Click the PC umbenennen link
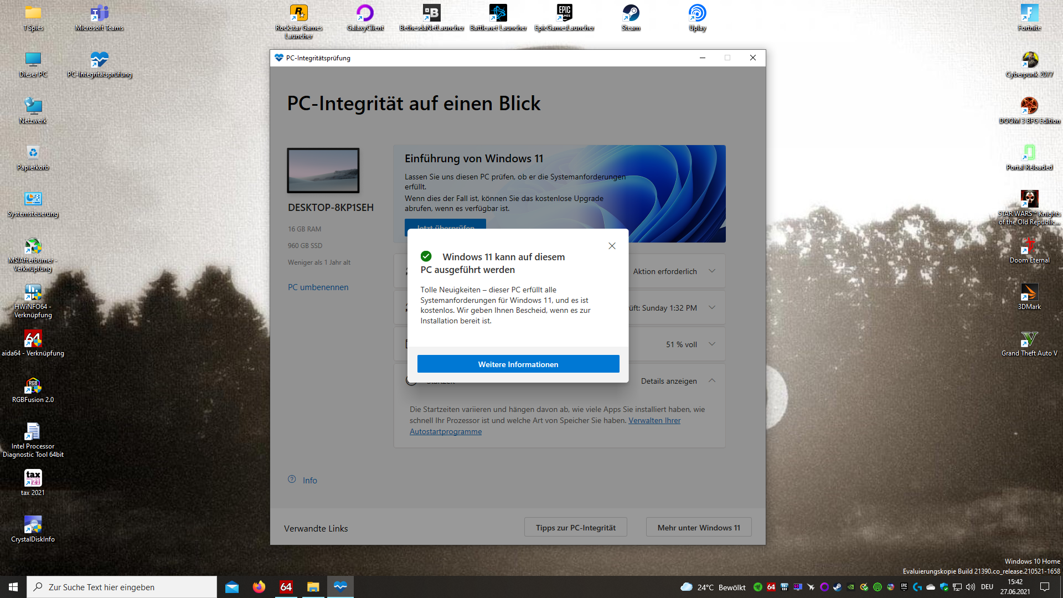Image resolution: width=1063 pixels, height=598 pixels. click(x=318, y=287)
